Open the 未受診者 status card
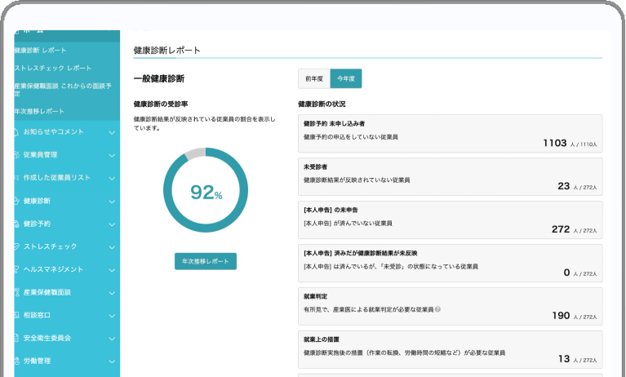This screenshot has height=377, width=626. pos(451,177)
